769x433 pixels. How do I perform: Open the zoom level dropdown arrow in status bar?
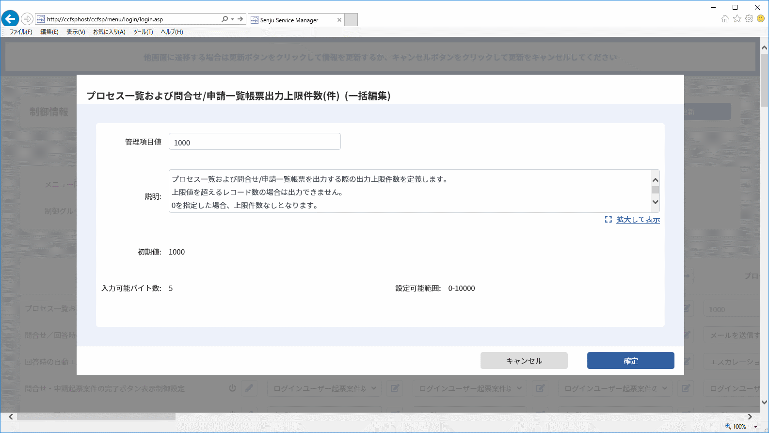pos(756,427)
